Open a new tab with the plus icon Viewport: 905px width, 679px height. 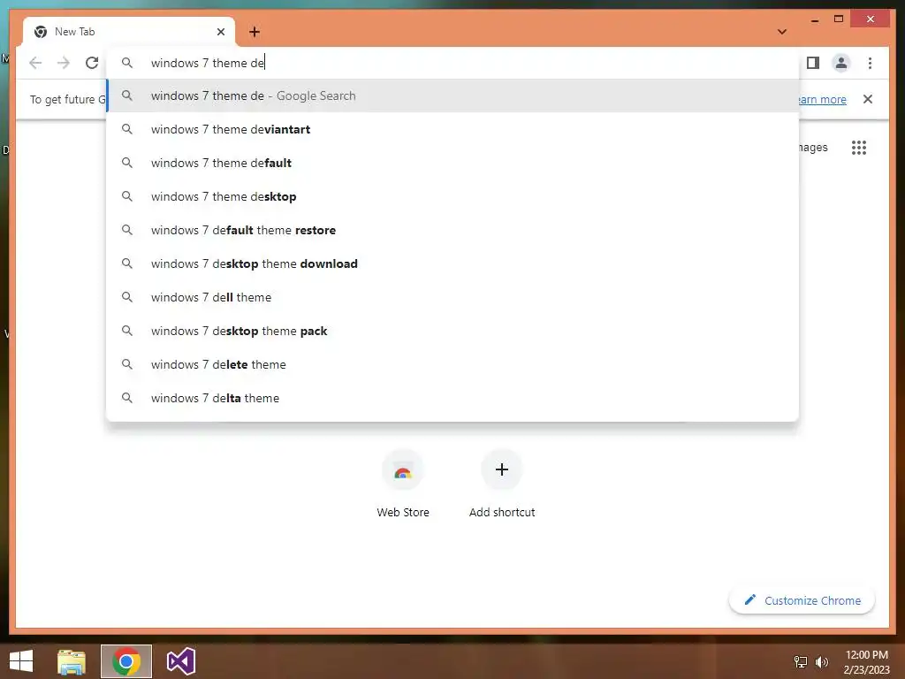[x=255, y=32]
